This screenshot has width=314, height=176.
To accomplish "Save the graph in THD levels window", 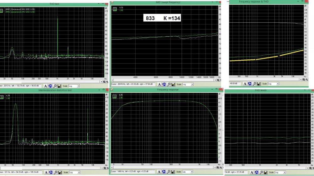I will 266,173.
